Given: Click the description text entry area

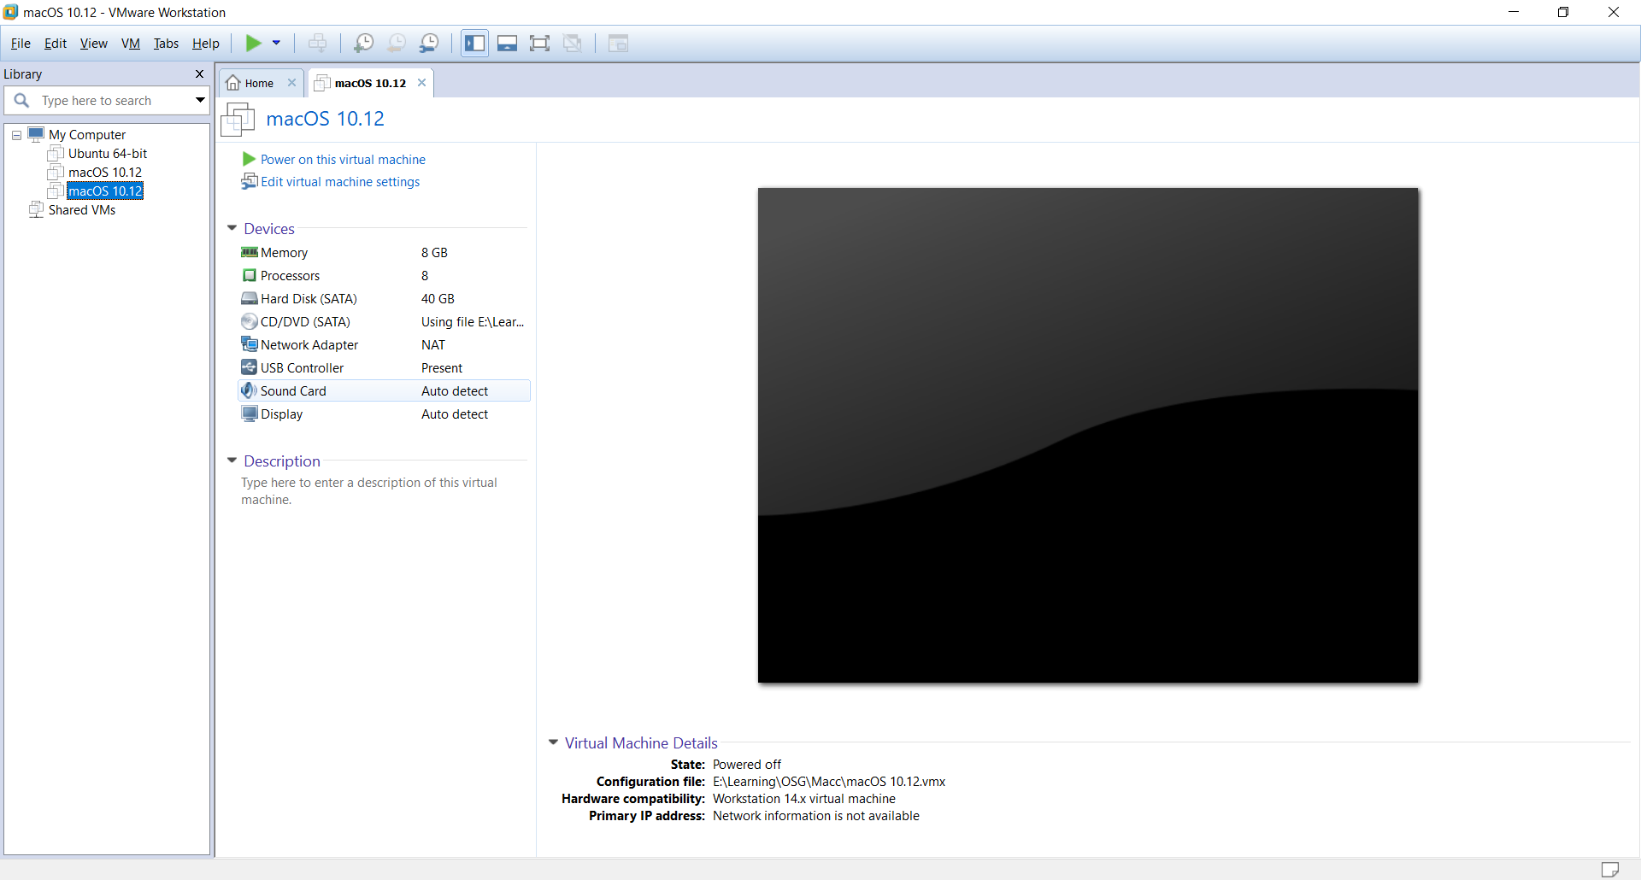Looking at the screenshot, I should point(369,491).
